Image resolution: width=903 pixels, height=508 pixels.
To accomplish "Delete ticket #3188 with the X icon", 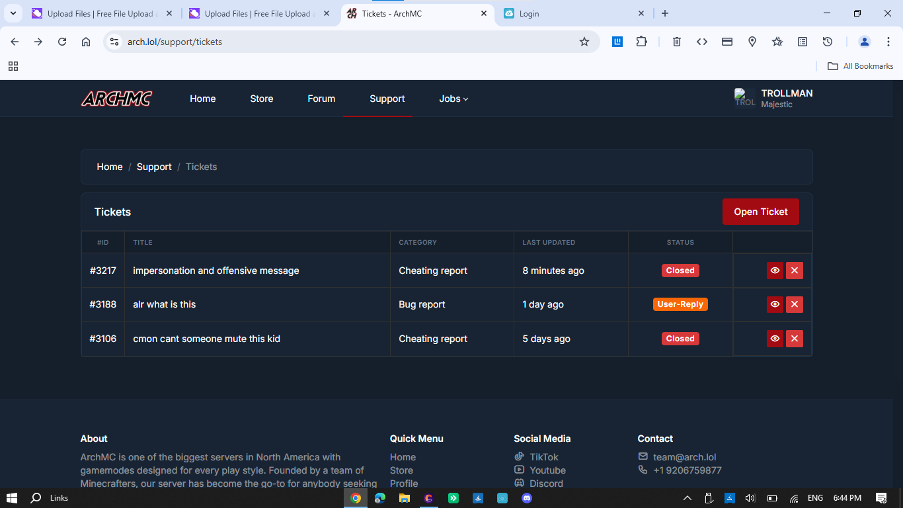I will click(x=795, y=304).
